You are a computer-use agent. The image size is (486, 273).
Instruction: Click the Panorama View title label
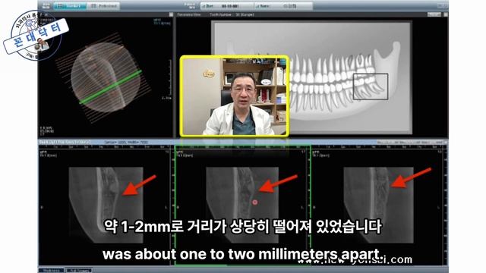tap(189, 14)
